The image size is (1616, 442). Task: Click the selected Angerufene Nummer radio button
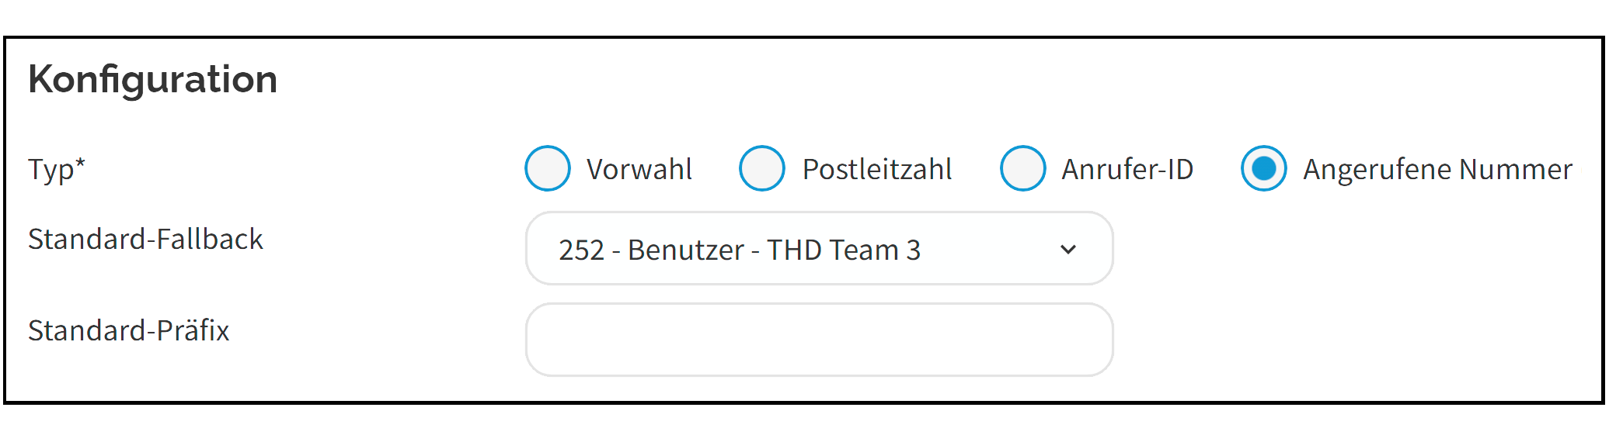point(1264,168)
